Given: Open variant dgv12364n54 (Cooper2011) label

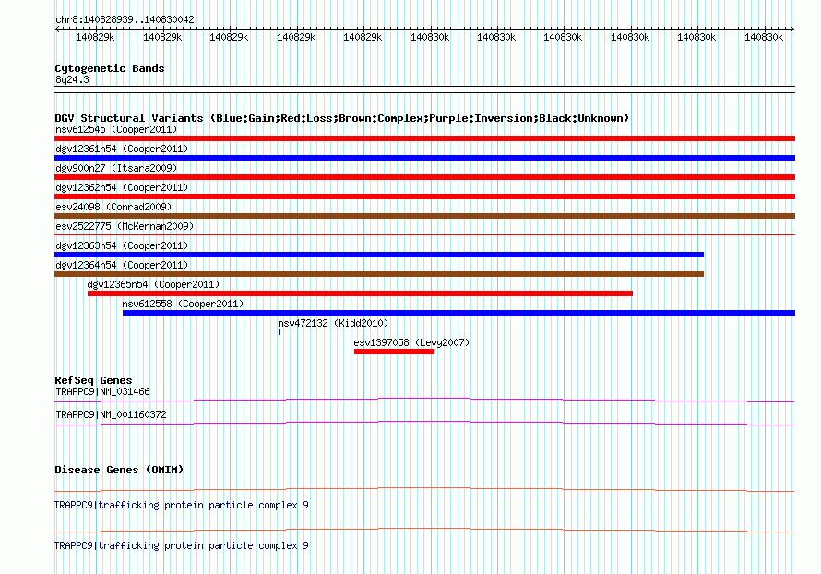Looking at the screenshot, I should [x=122, y=265].
